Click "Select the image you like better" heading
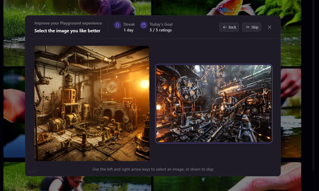Image resolution: width=319 pixels, height=191 pixels. point(67,31)
